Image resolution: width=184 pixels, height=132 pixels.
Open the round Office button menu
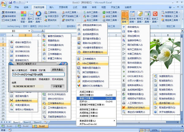(x=4, y=4)
